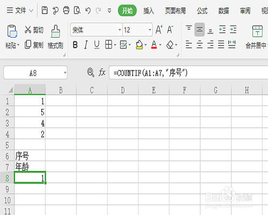268x215 pixels.
Task: Select row 6 header
Action: click(7, 156)
